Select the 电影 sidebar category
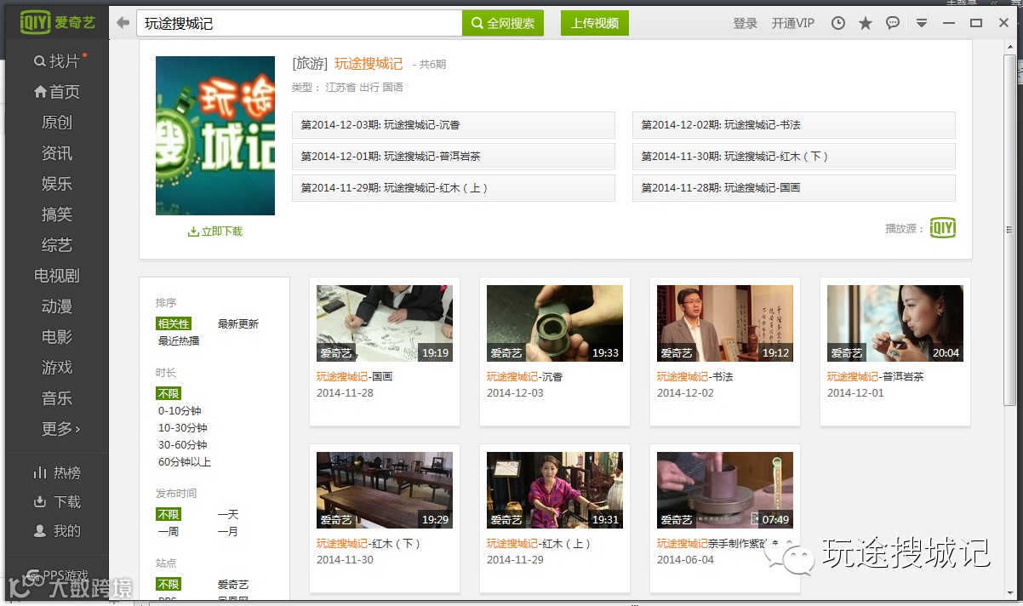1023x606 pixels. (57, 337)
